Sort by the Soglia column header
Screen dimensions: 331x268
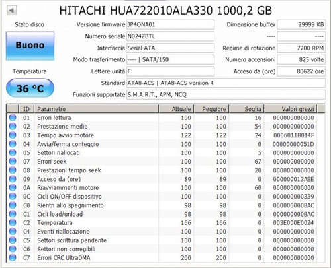(246, 109)
